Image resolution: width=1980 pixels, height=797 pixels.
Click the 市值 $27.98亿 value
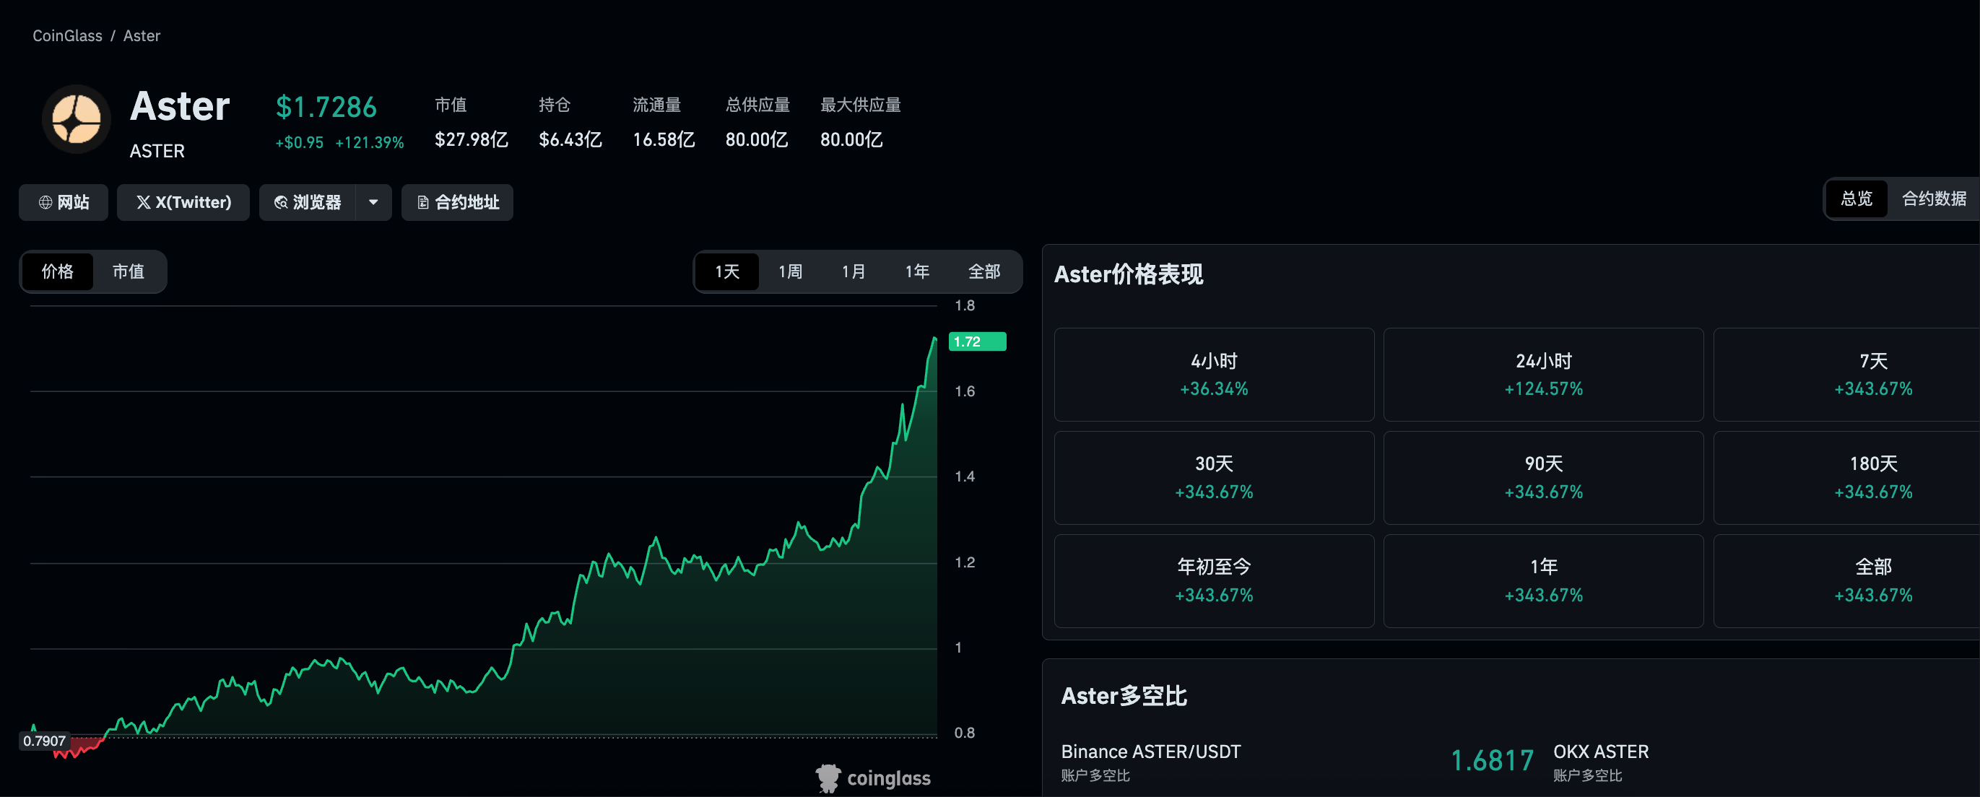click(x=472, y=139)
